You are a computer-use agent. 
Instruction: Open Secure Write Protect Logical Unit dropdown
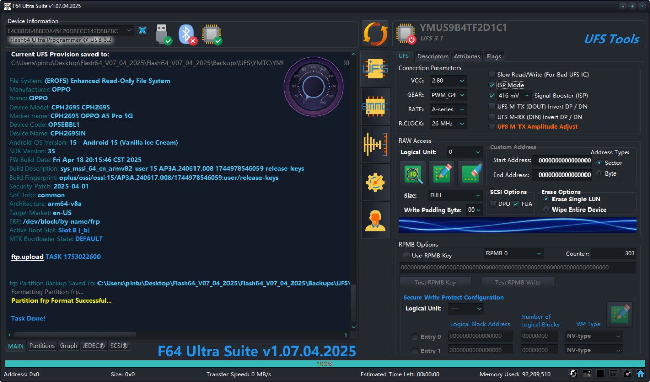[466, 309]
